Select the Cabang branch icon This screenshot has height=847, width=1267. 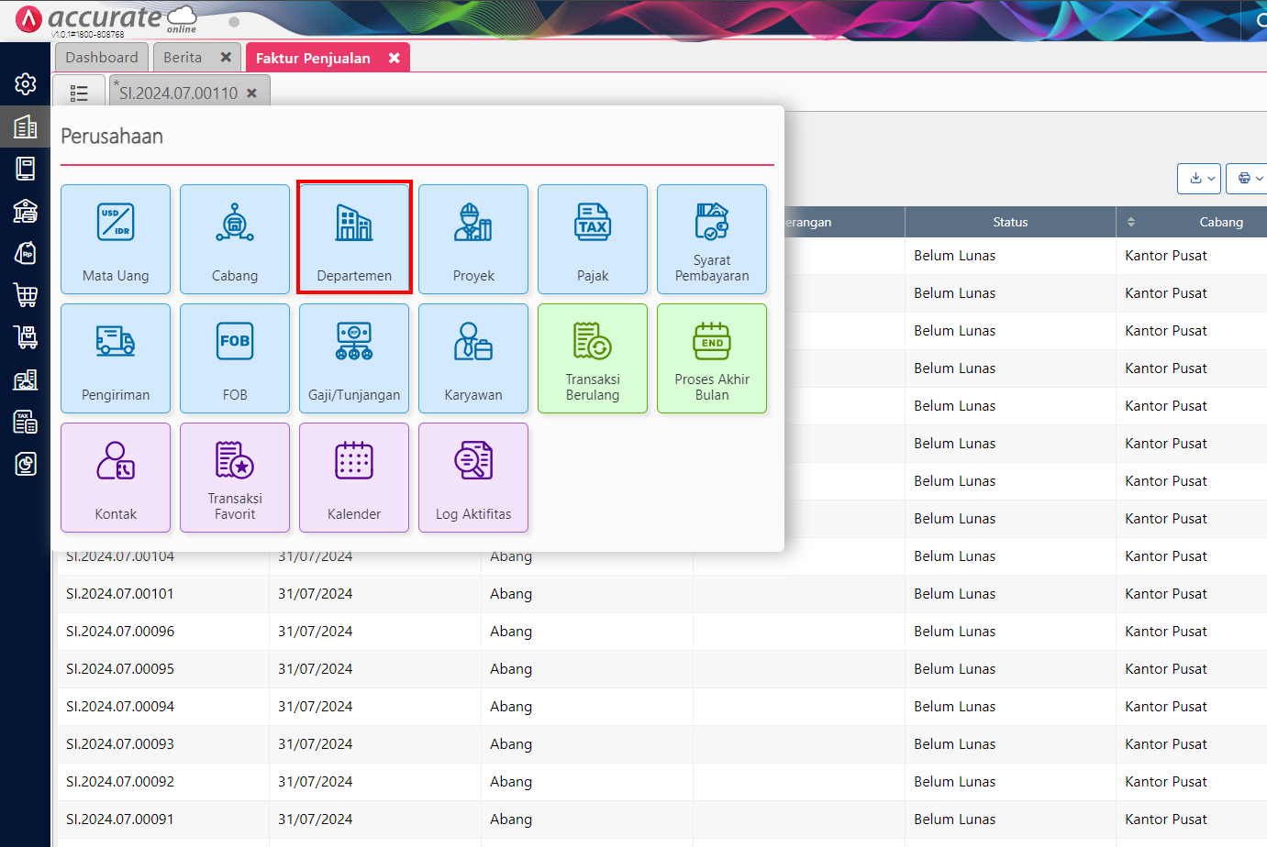[235, 238]
